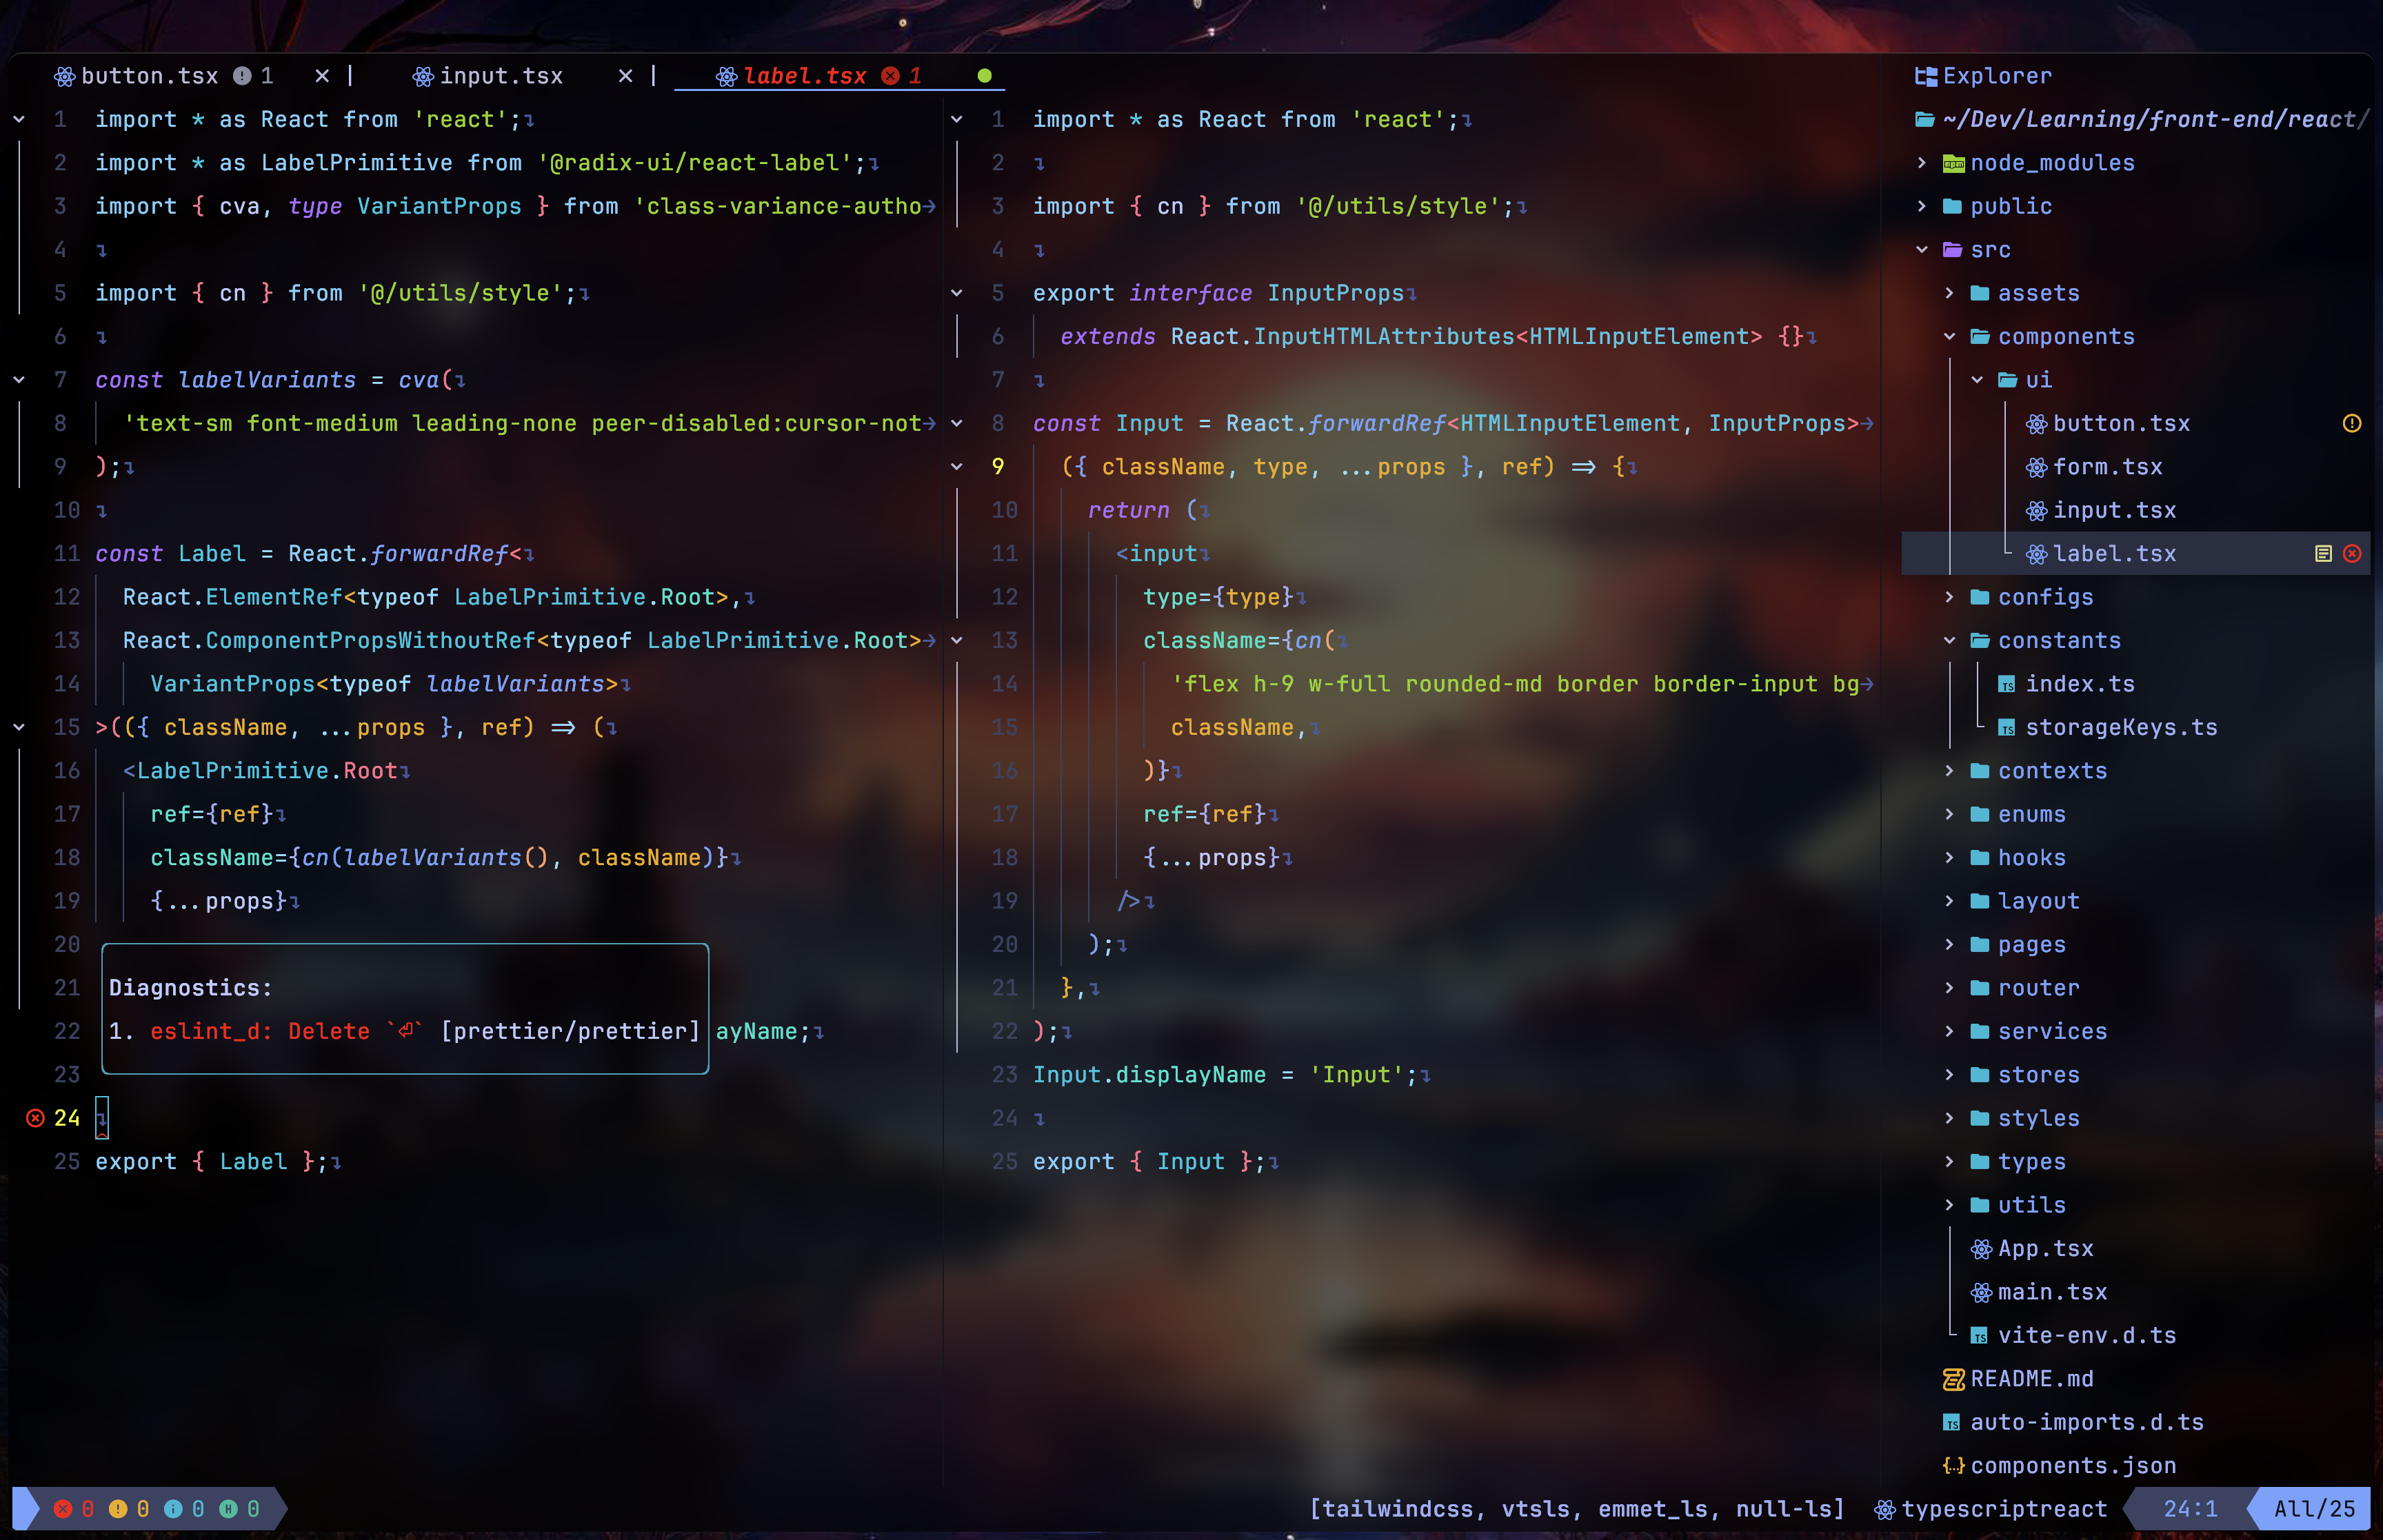Screen dimensions: 2383x1540
Task: Click the warning indicator next to button.tsx in tree
Action: pyautogui.click(x=2351, y=424)
